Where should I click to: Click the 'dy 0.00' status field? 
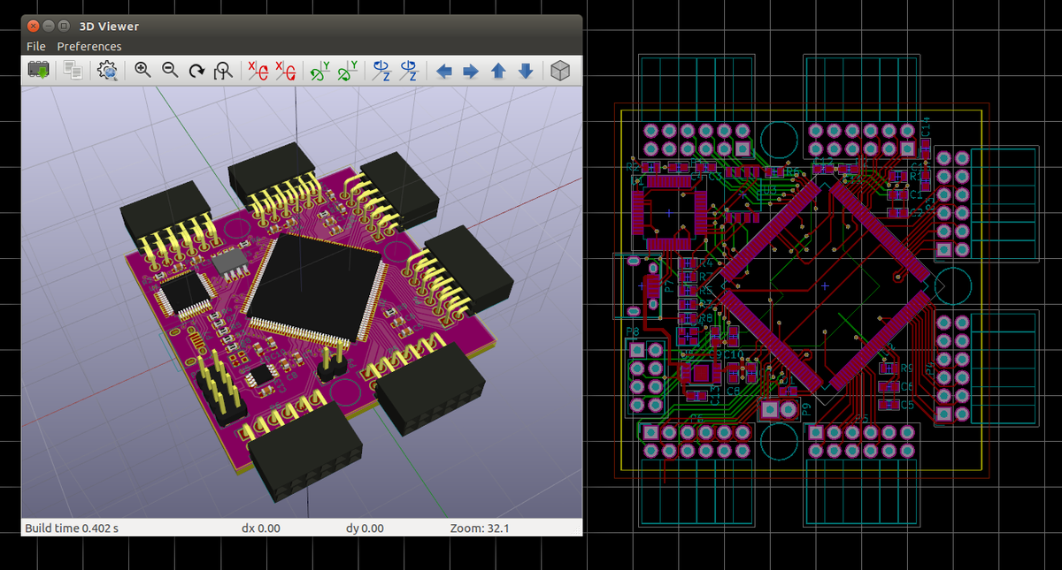365,528
